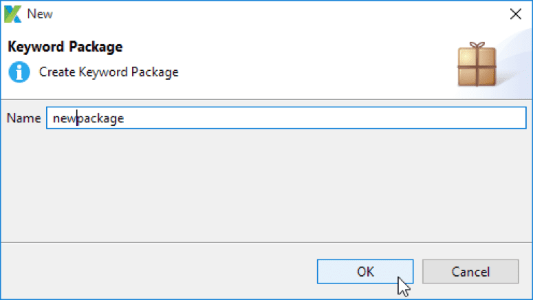
Task: Click empty button bar right of Cancel
Action: pos(525,271)
